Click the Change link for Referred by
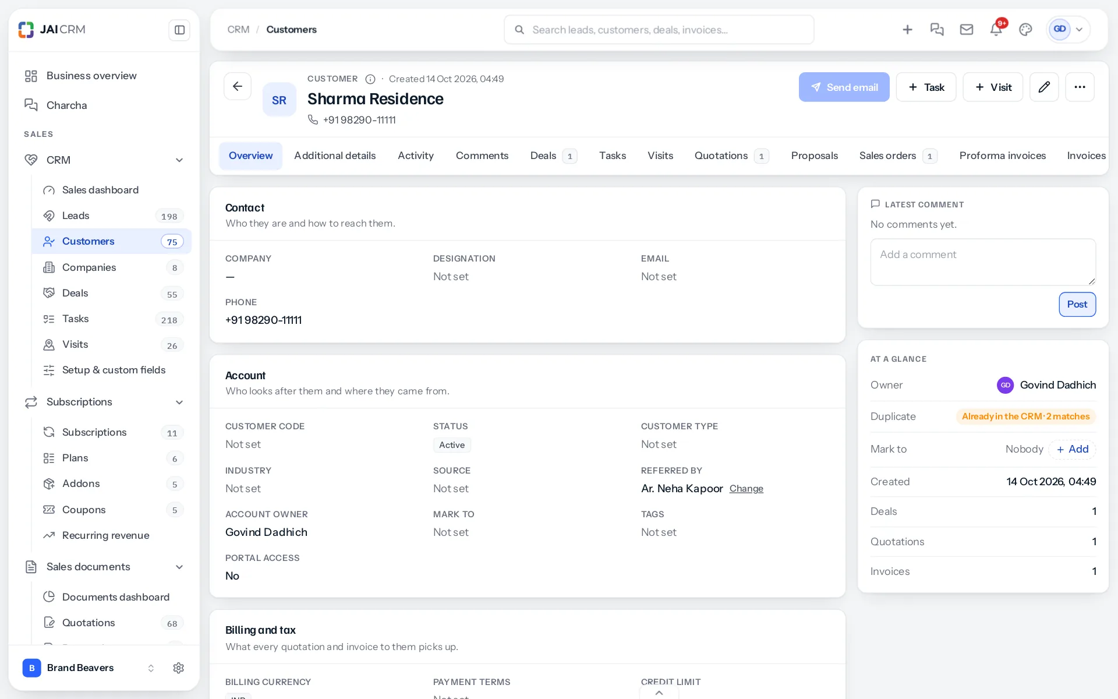1118x699 pixels. coord(746,489)
